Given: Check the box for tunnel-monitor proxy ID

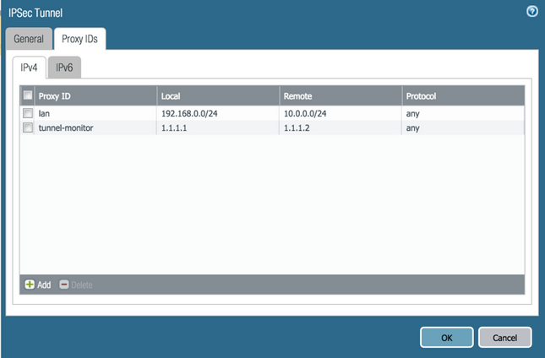Looking at the screenshot, I should (x=28, y=127).
